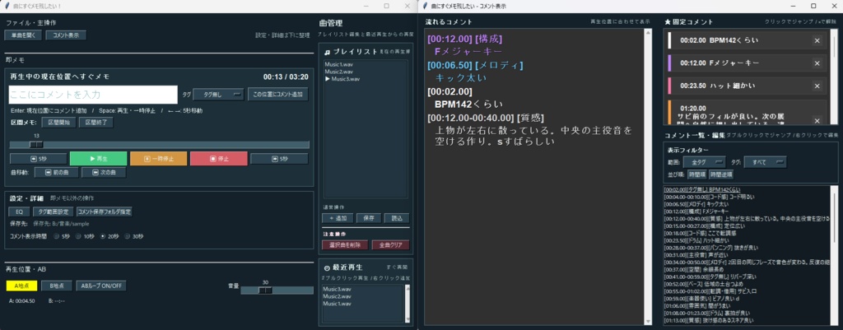843x330 pixels.
Task: Remove pinned comment BPM142くらい with its X
Action: pos(817,40)
